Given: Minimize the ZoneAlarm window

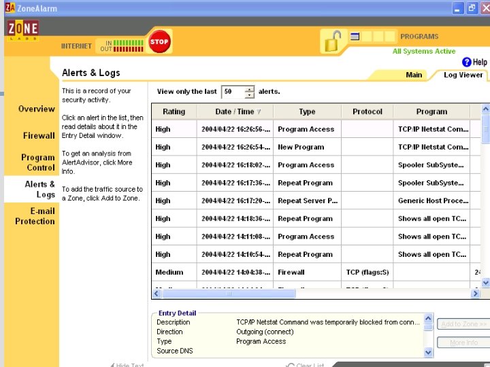Looking at the screenshot, I should (457, 8).
